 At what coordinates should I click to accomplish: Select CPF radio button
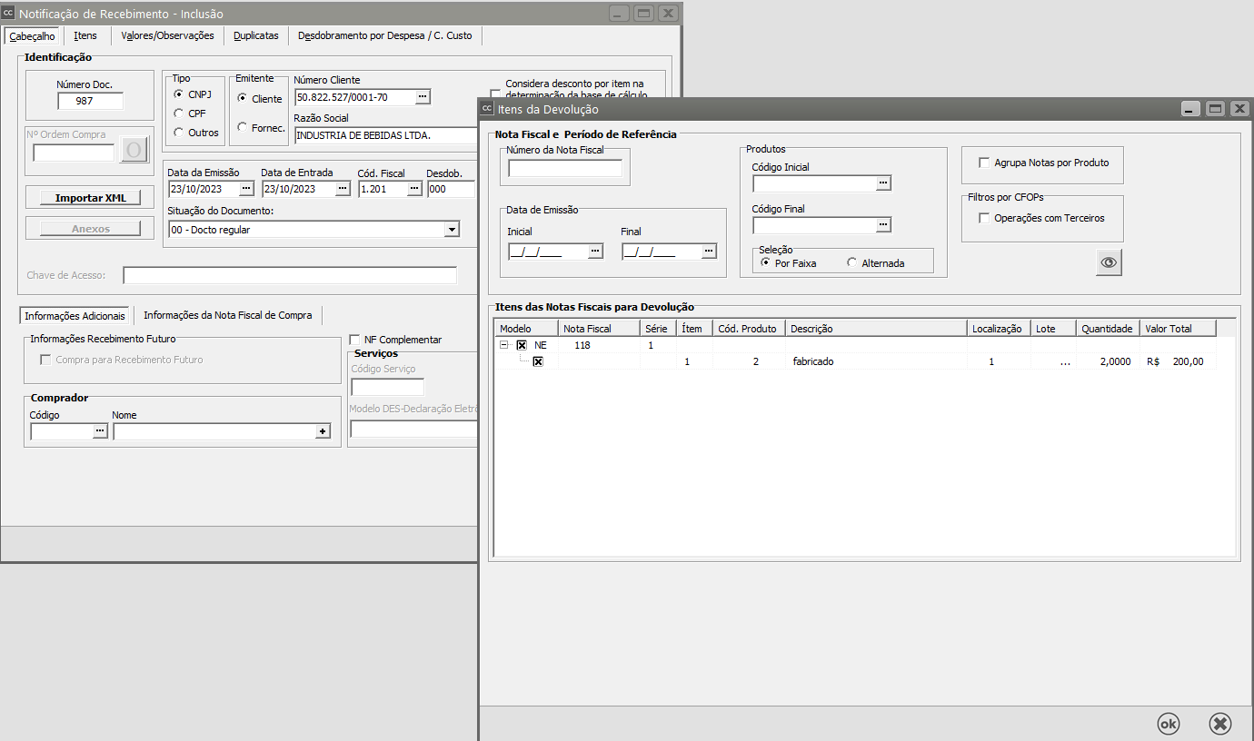179,114
